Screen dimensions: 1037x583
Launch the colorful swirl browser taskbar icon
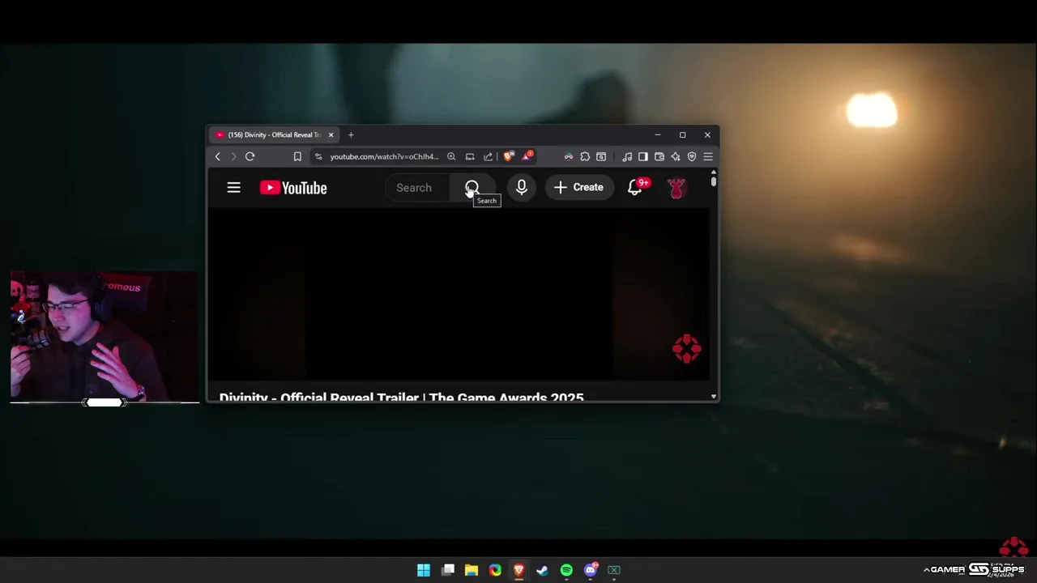[495, 570]
